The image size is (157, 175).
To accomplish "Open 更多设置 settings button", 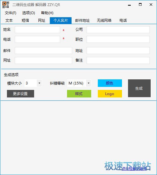I will pyautogui.click(x=21, y=94).
